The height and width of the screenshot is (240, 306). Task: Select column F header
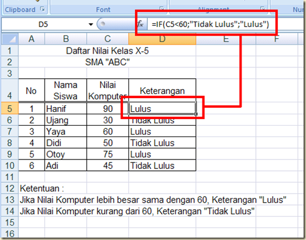276,38
